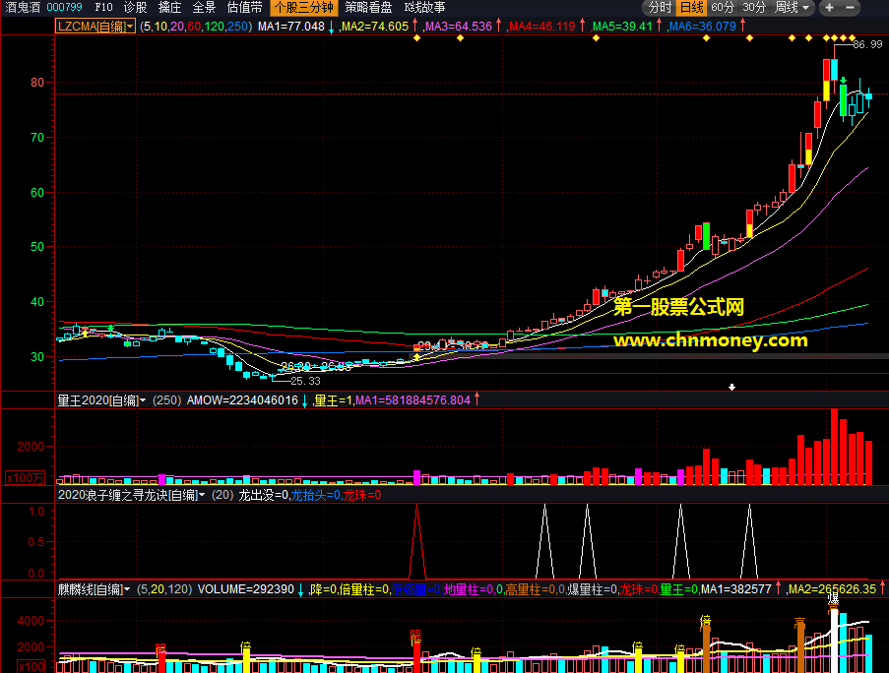Screen dimensions: 889x673
Task: Click the green arrow above the green candle
Action: coord(844,80)
